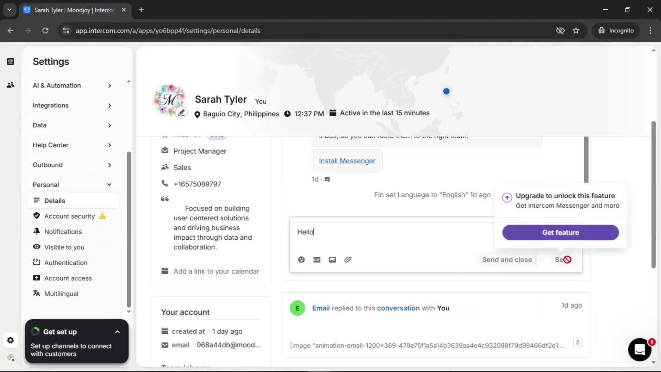Click the Sales team label

point(182,168)
